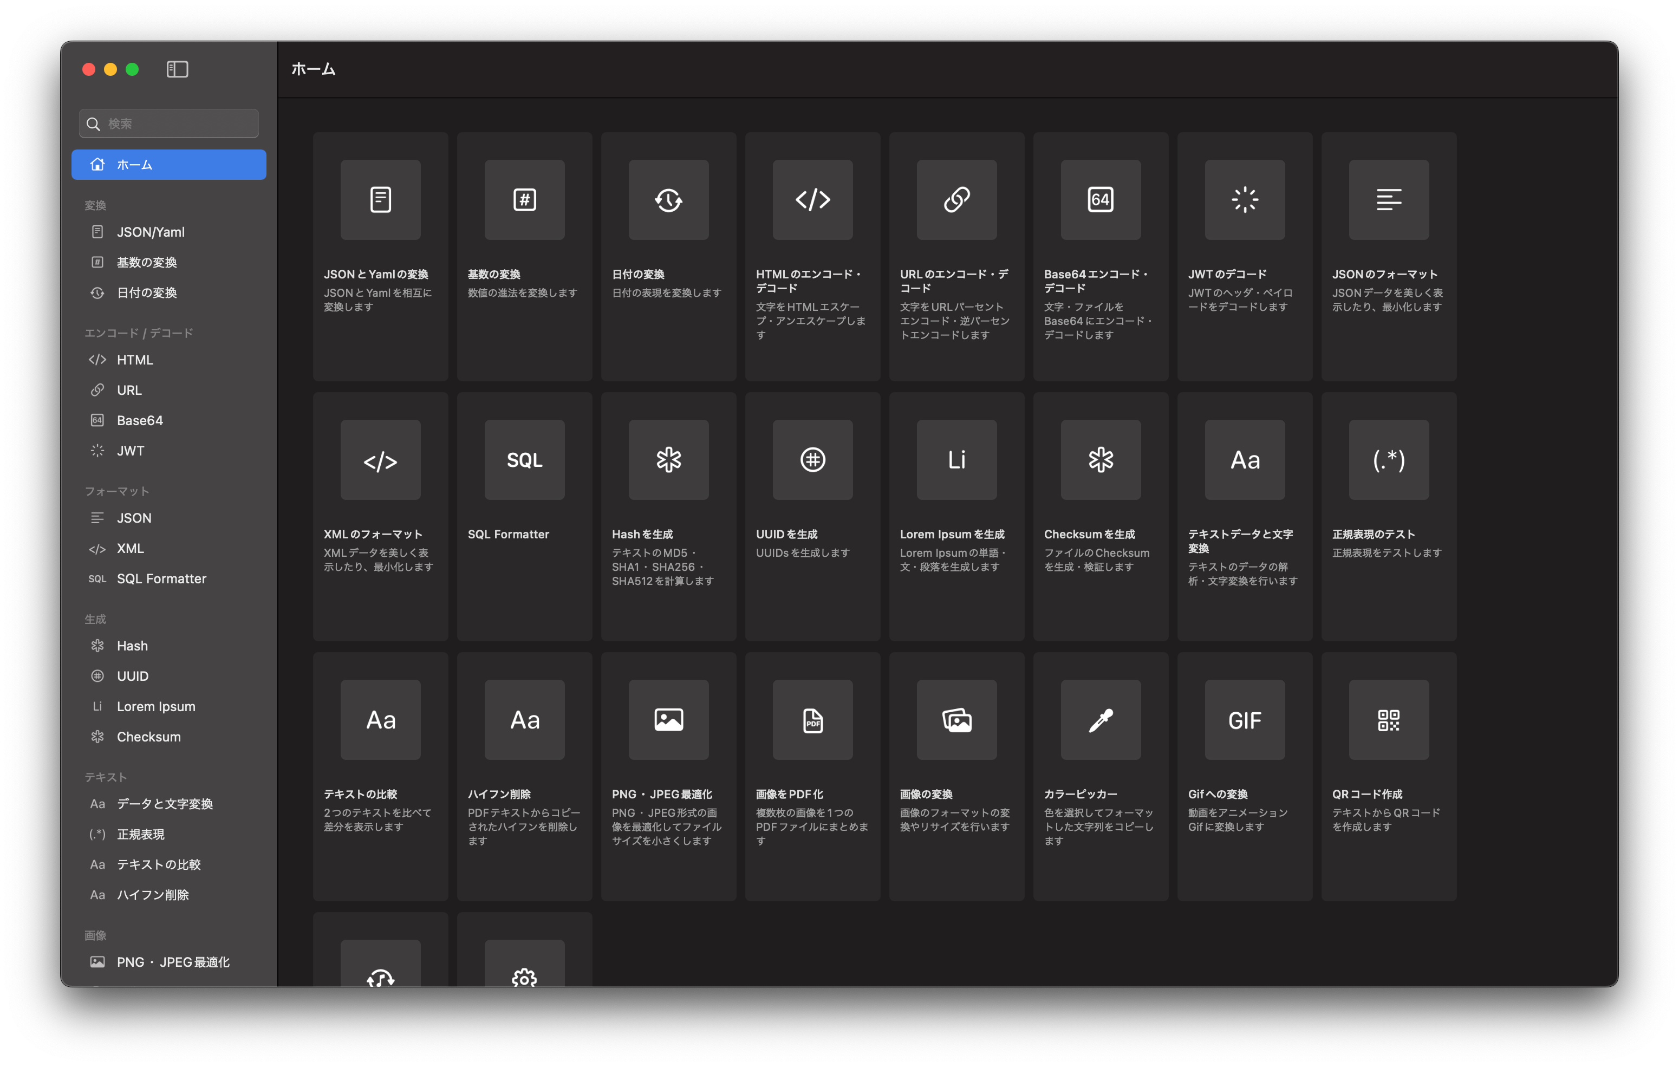Select JWT in the sidebar

[169, 451]
